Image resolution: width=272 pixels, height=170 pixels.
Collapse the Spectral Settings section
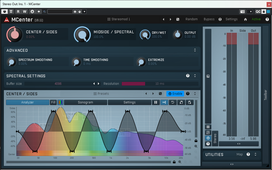(x=195, y=76)
